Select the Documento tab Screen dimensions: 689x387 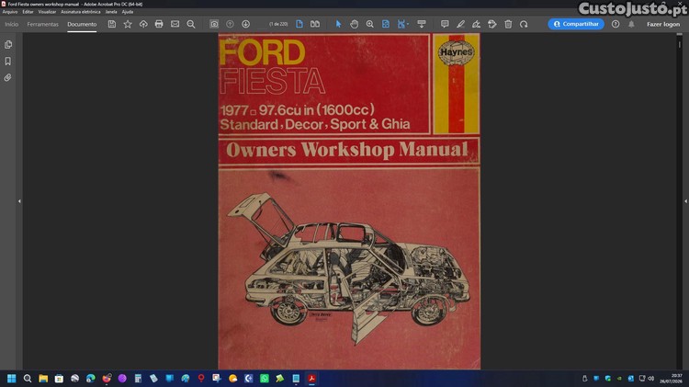82,24
